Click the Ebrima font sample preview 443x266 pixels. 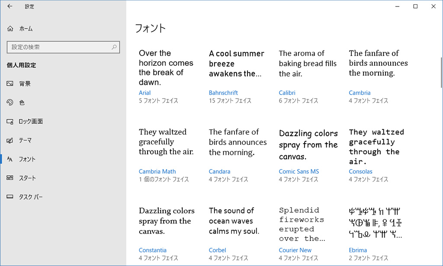(376, 223)
